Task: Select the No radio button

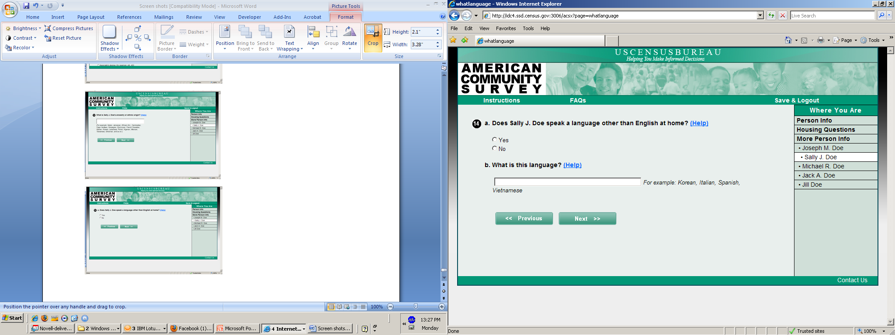Action: click(x=495, y=148)
